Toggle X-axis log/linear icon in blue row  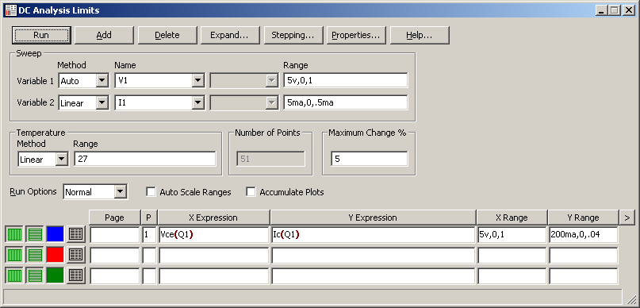tap(14, 234)
